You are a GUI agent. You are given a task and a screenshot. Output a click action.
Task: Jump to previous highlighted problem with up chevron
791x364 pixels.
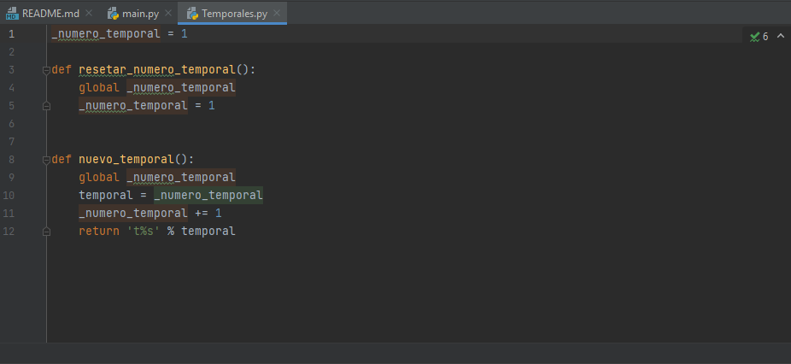pos(781,36)
